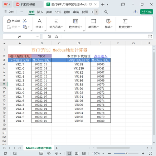Image resolution: width=156 pixels, height=156 pixels.
Task: Select cell containing V92.7
Action: [x=20, y=64]
